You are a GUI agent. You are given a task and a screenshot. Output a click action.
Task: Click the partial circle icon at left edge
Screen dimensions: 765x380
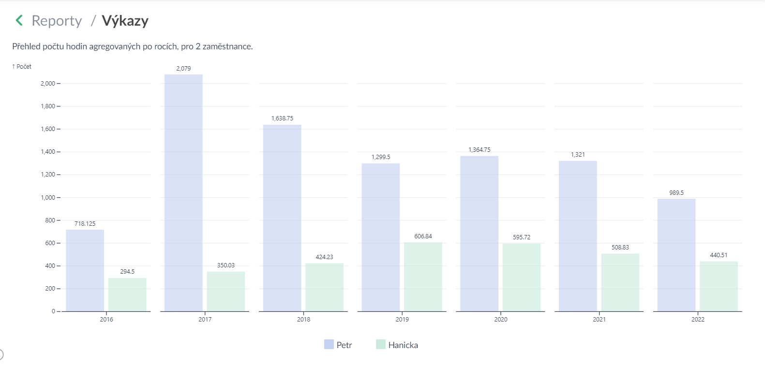pyautogui.click(x=1, y=355)
